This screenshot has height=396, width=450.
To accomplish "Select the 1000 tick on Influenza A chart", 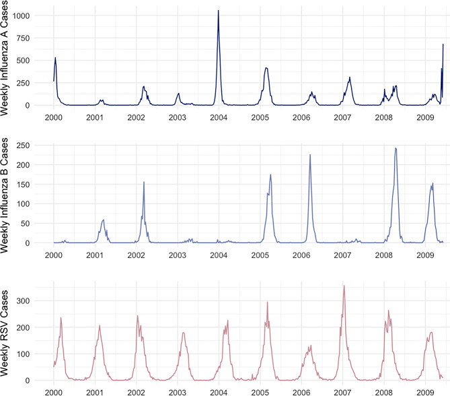I will [x=22, y=15].
